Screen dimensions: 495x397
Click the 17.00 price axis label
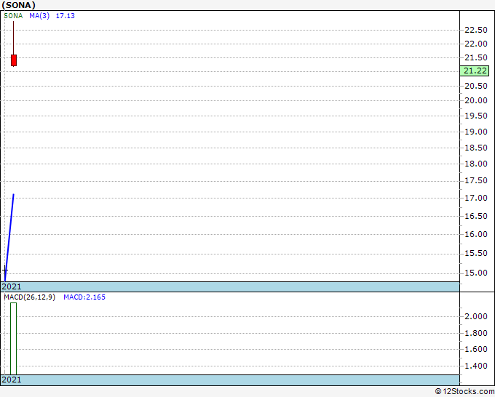point(476,198)
